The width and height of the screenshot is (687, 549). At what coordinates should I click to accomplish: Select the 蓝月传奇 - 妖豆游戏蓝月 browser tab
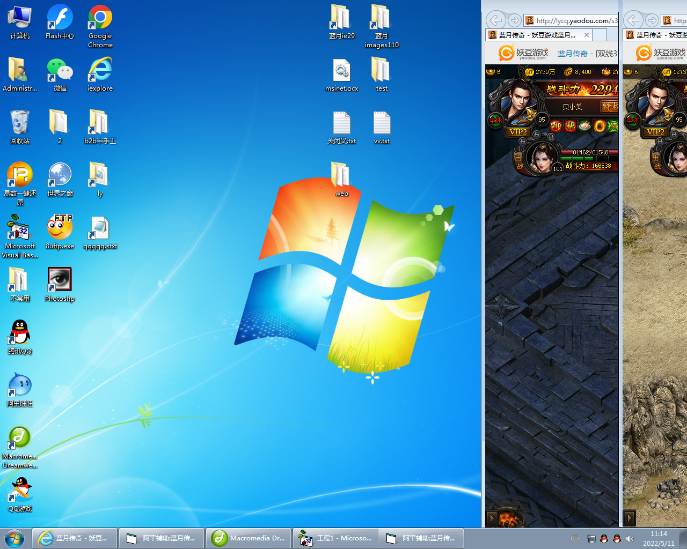tap(539, 35)
